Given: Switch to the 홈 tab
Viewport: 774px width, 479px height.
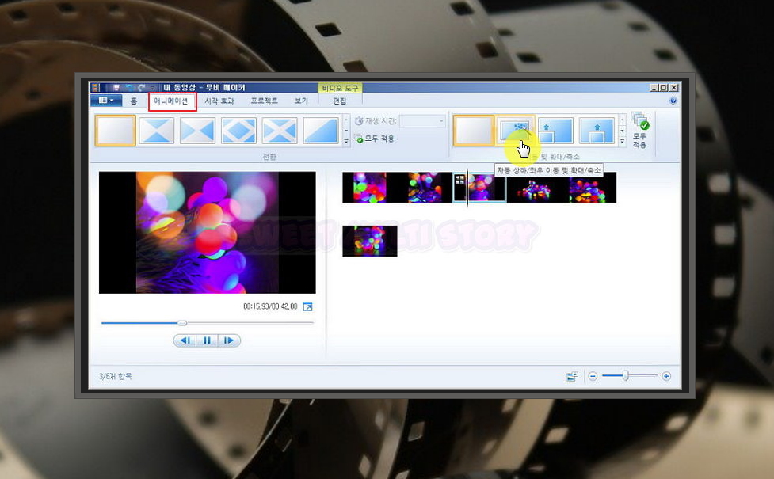Looking at the screenshot, I should [x=134, y=101].
